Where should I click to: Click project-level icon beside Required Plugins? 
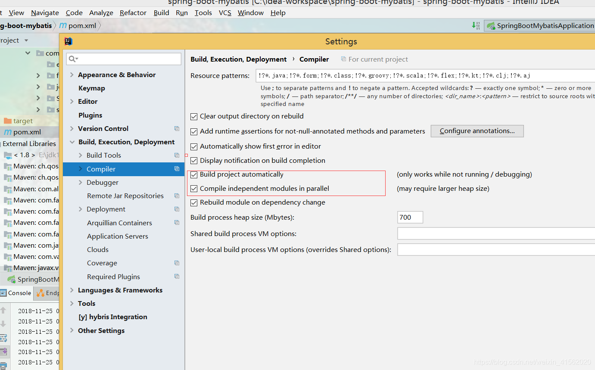[x=177, y=277]
